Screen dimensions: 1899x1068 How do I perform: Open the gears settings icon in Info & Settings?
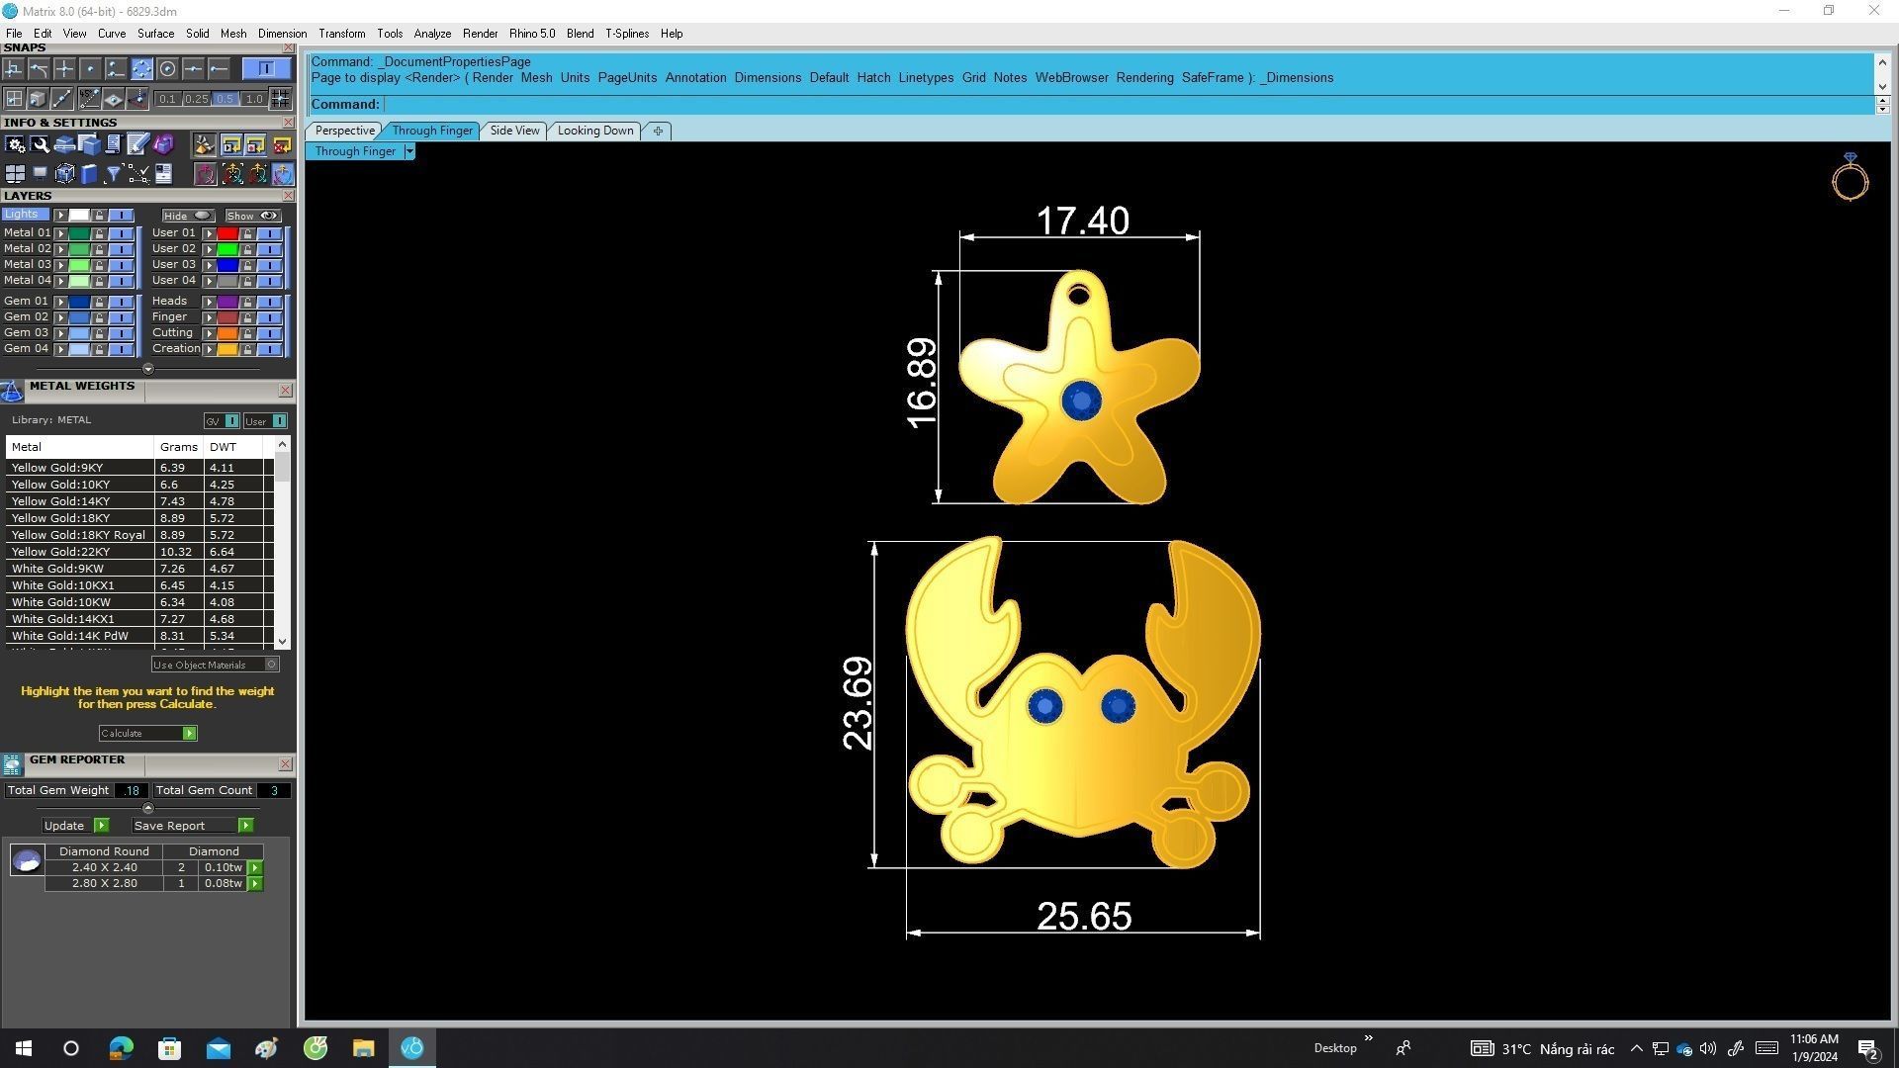(15, 145)
